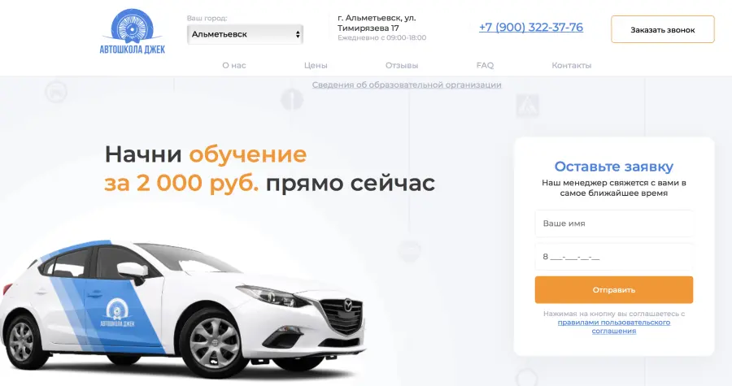Focus the phone number input field
Viewport: 732px width, 386px height.
614,257
